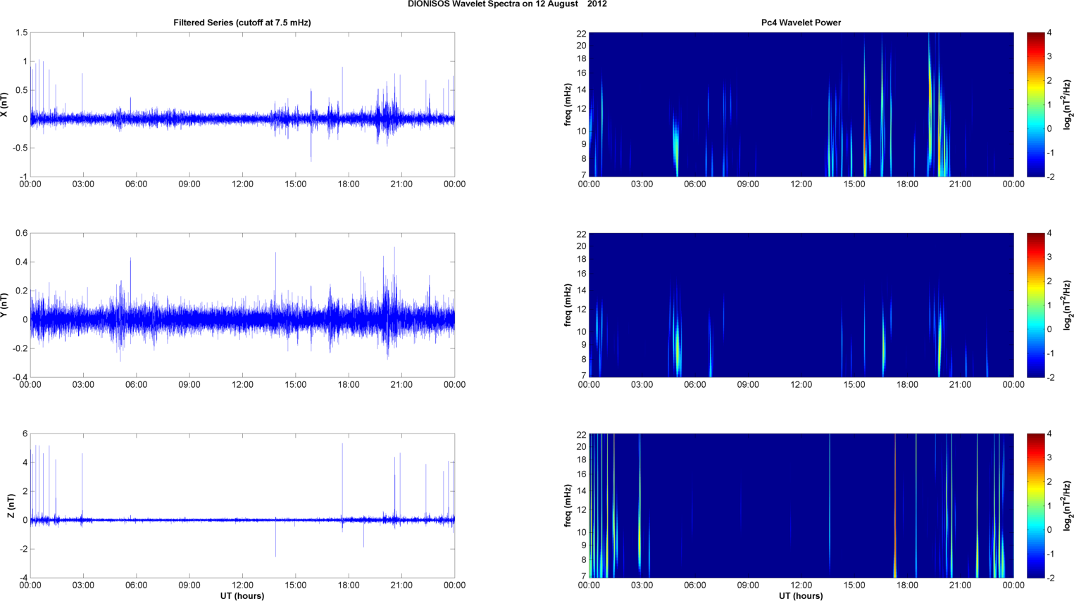The image size is (1074, 601).
Task: Click log2(nT²/Hz) label of Z-component colorbar
Action: pos(1068,506)
